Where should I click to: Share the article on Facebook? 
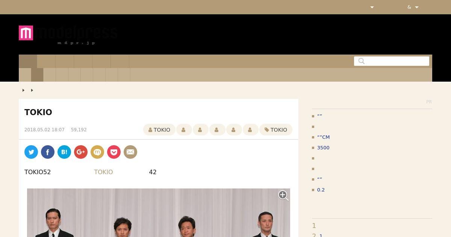point(48,152)
